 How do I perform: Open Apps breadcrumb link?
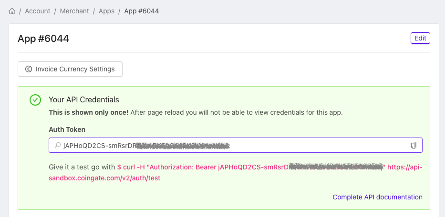click(x=106, y=11)
